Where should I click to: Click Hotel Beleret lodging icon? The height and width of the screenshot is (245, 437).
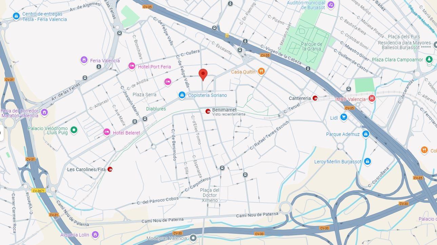107,132
